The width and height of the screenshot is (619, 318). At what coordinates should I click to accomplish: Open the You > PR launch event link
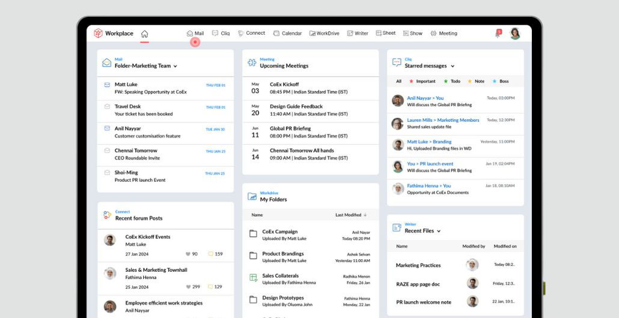coord(430,164)
